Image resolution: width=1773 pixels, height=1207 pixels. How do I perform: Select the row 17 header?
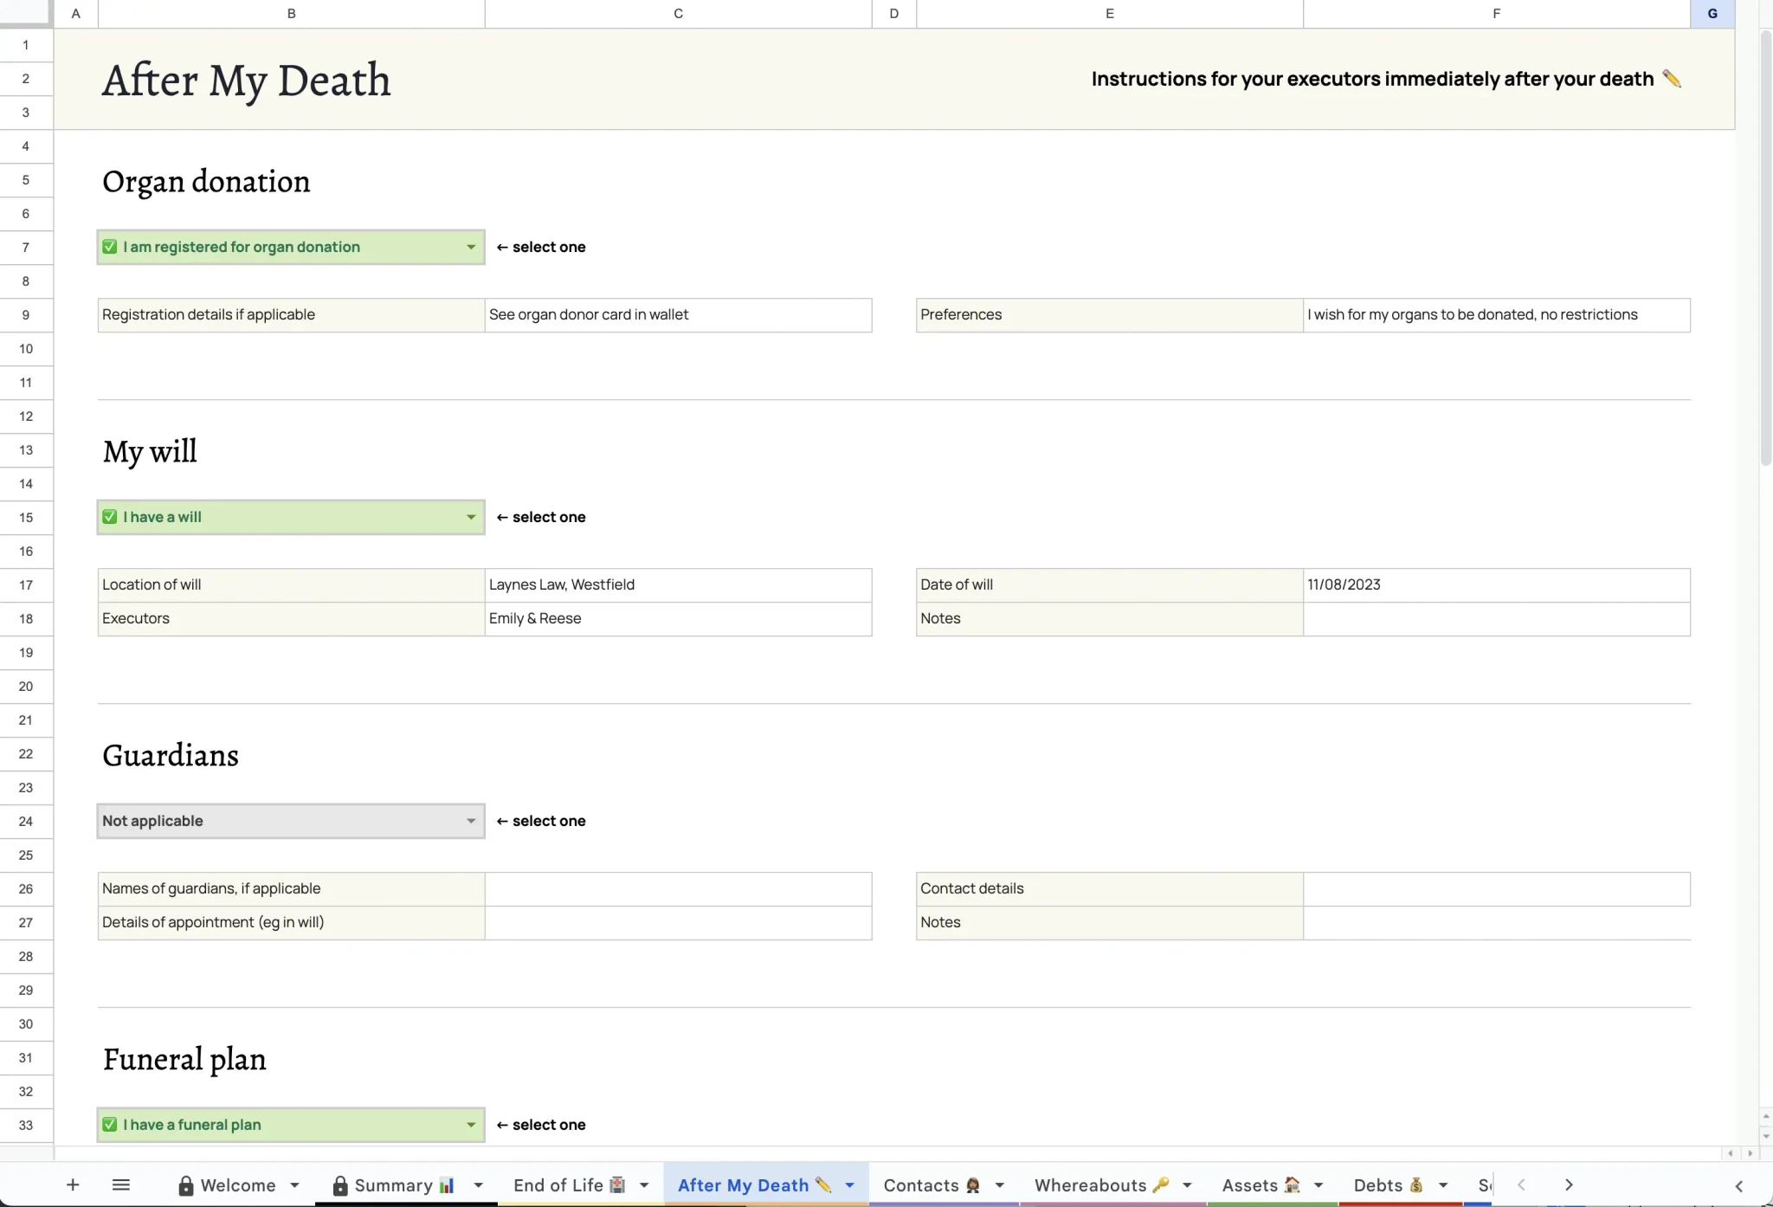pos(26,584)
